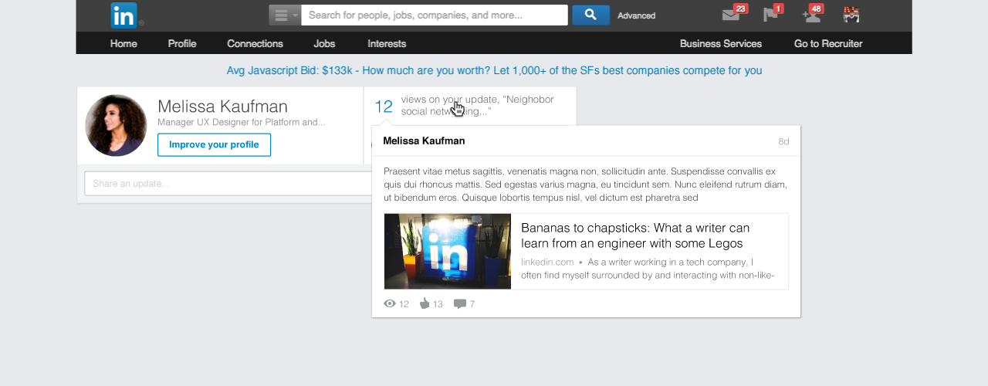Click the Share an update field

coord(228,184)
